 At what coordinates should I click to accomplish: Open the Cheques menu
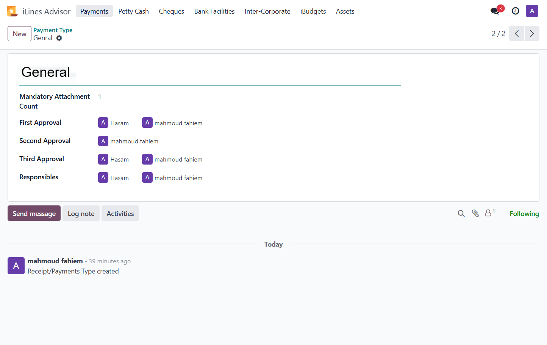[171, 11]
